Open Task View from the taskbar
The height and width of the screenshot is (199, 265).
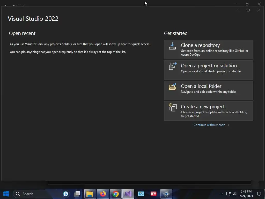[x=77, y=194]
